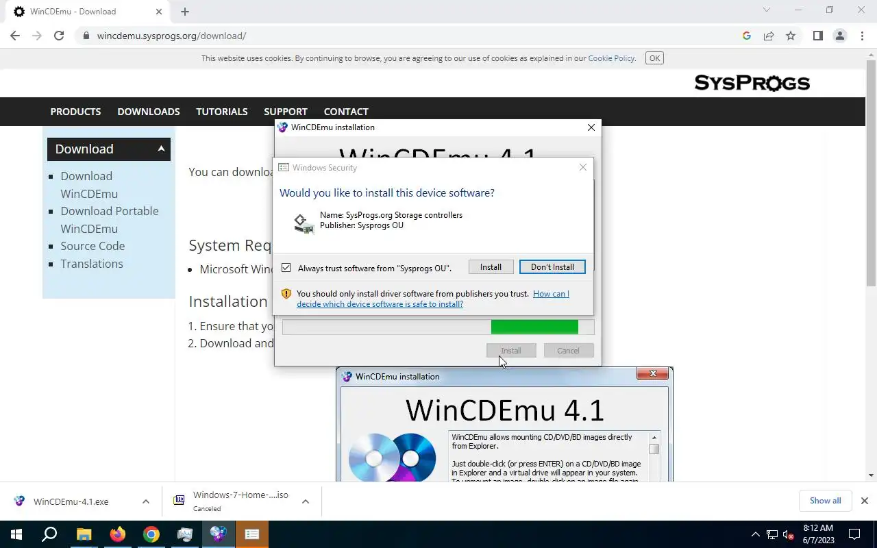Open the notification center
Viewport: 877px width, 548px height.
(x=854, y=534)
